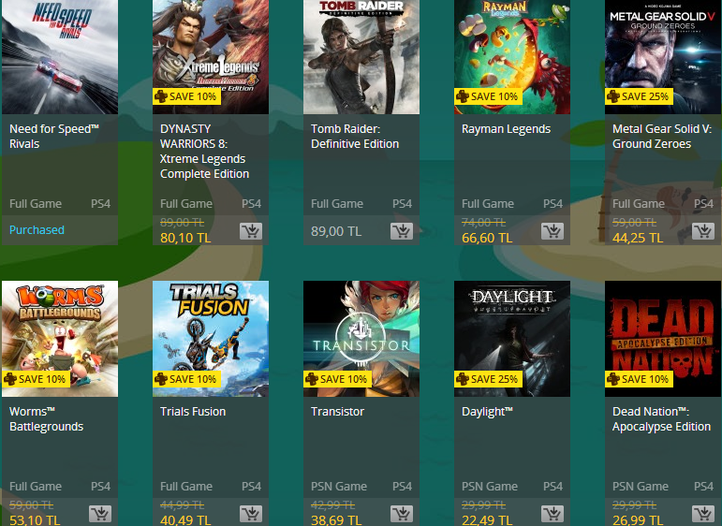This screenshot has width=722, height=526.
Task: Open Daylight cover art
Action: pyautogui.click(x=512, y=339)
